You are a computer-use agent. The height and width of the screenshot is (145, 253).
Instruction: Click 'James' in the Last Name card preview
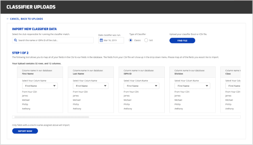click(76, 96)
